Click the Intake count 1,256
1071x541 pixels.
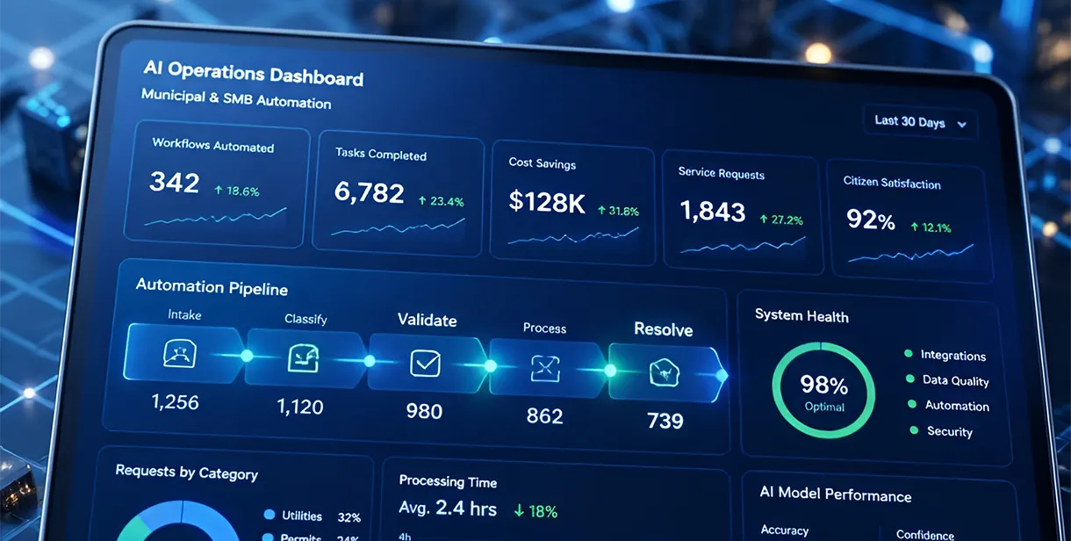click(x=176, y=402)
